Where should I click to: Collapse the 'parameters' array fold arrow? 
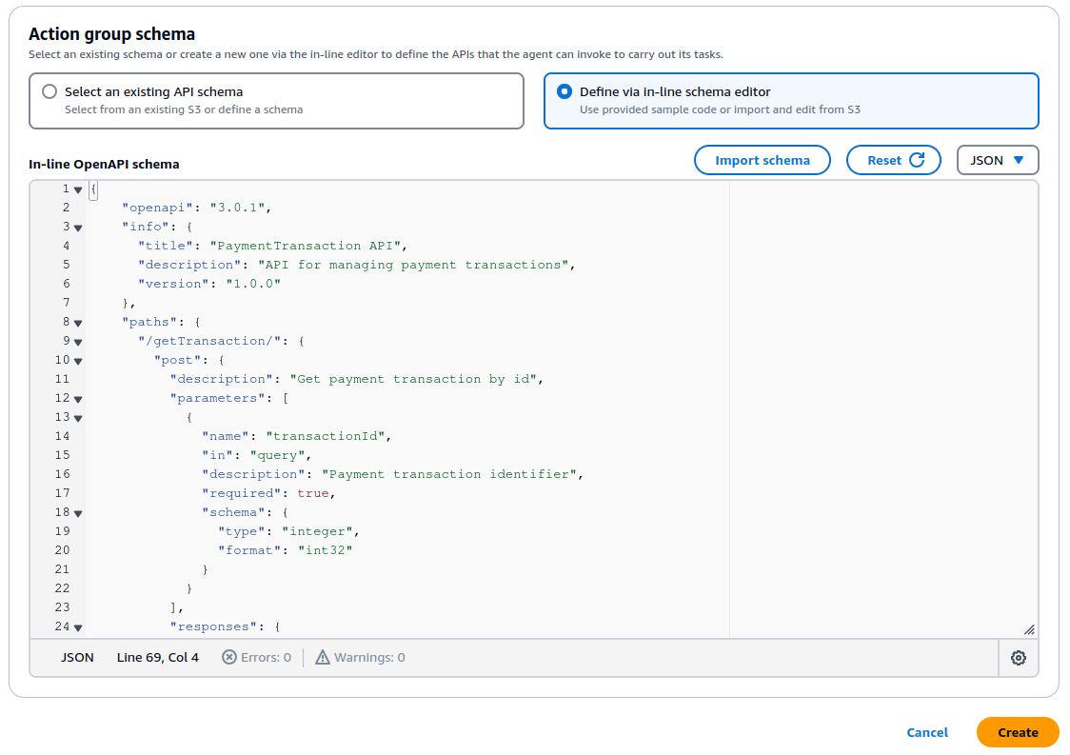coord(77,398)
